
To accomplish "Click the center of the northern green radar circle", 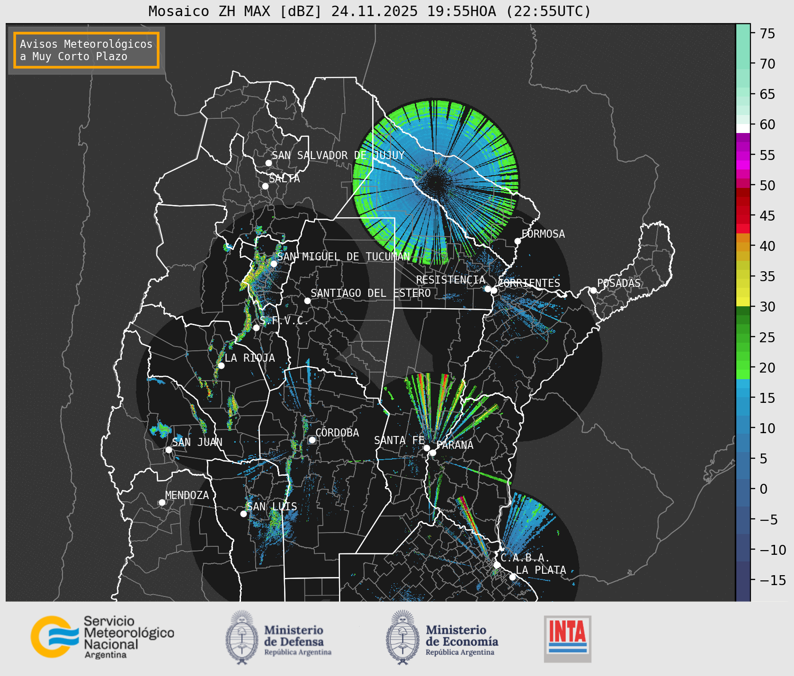I will (435, 182).
